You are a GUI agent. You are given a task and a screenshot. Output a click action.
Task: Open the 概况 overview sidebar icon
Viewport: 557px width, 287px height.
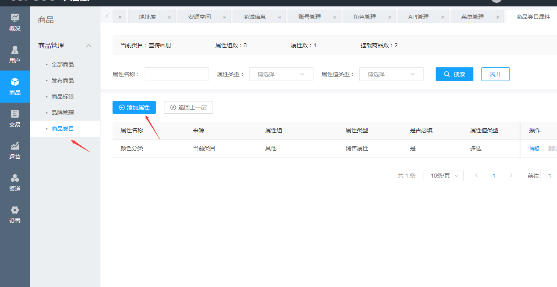click(x=15, y=22)
